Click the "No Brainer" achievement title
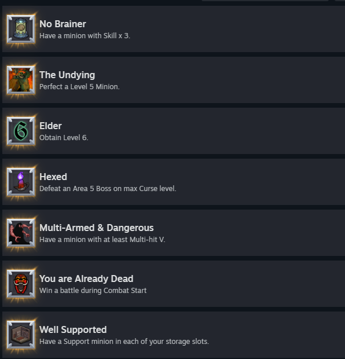This screenshot has width=345, height=359. 63,24
